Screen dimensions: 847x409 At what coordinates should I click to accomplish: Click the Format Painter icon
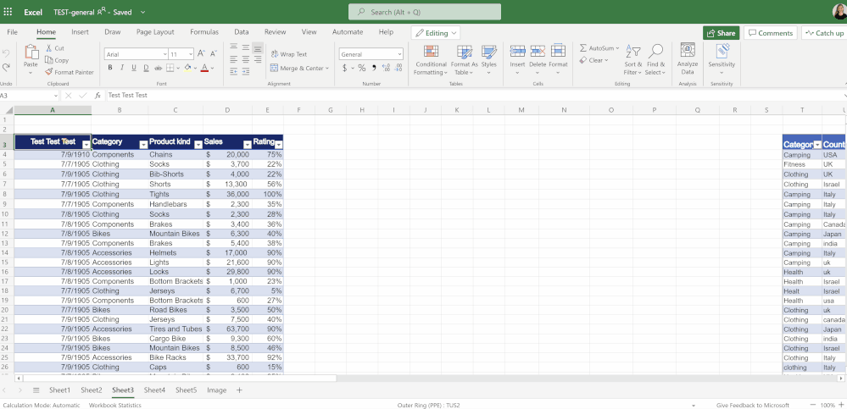click(49, 72)
